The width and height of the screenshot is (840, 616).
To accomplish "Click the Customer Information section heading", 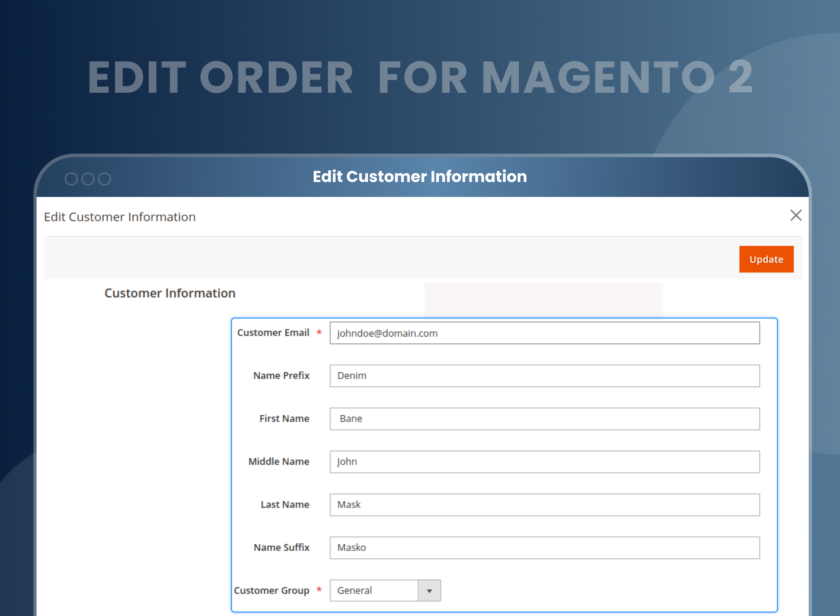I will point(170,293).
